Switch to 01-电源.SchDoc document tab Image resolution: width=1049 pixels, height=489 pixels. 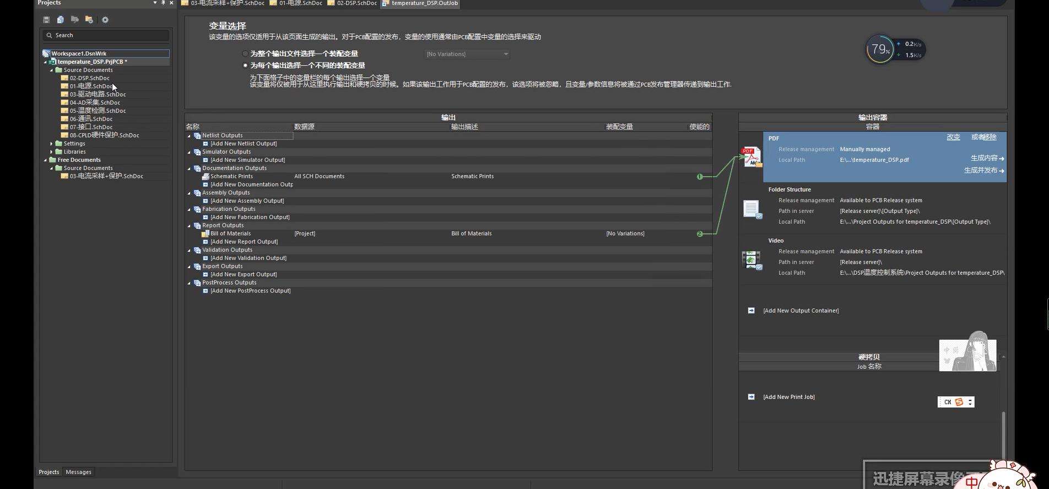296,3
